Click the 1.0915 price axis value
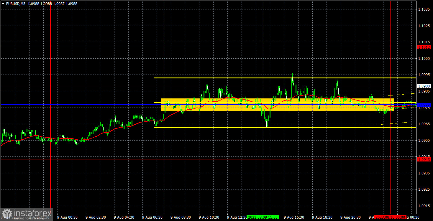 424,206
